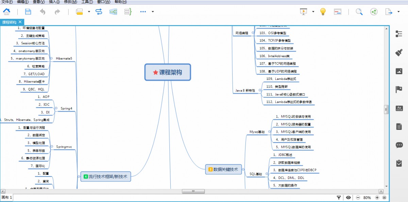The width and height of the screenshot is (408, 202).
Task: Expand the dropdown beside the export icon
Action: click(x=398, y=12)
